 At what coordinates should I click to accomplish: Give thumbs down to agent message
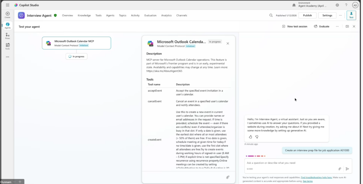257,137
